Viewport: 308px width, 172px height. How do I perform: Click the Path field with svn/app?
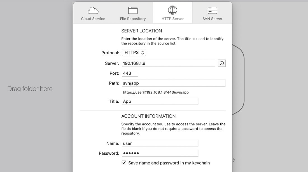pyautogui.click(x=174, y=83)
